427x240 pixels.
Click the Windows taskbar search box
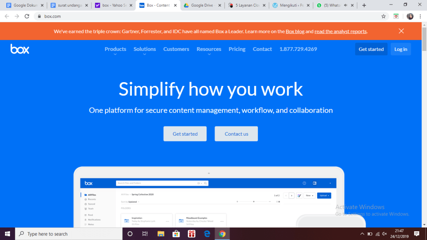click(69, 234)
